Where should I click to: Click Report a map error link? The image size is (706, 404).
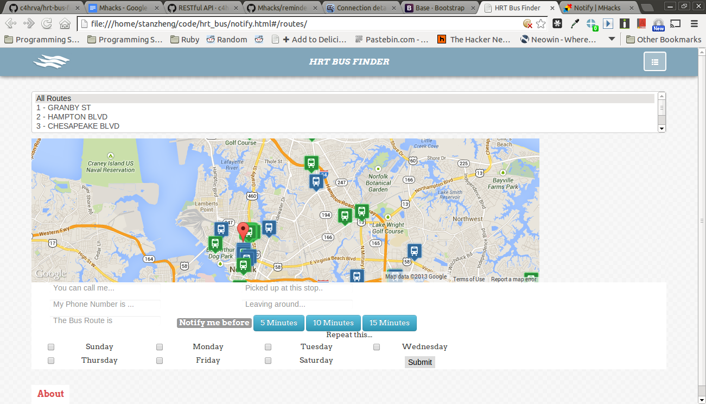[513, 279]
